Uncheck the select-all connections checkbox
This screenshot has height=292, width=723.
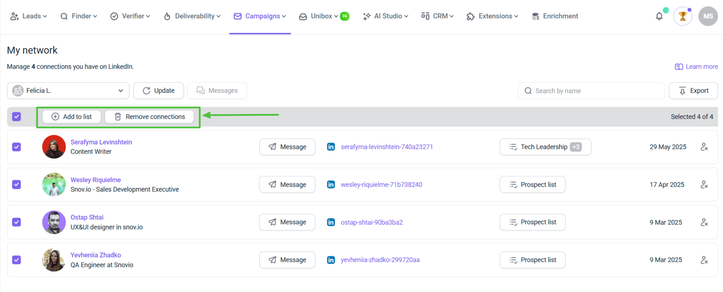(x=17, y=117)
